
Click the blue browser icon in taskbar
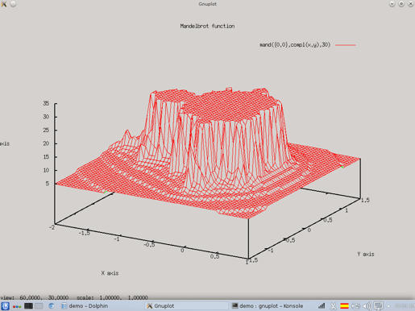coord(52,306)
